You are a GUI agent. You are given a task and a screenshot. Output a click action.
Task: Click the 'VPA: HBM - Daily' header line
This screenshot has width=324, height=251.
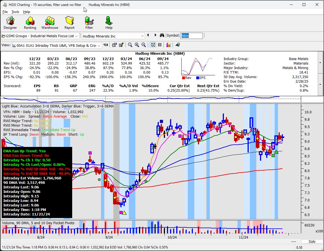43,112
